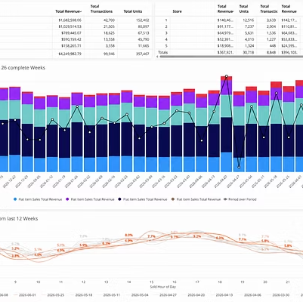
Task: Click the line point on the 2026-01-26 bar
Action: (77, 106)
